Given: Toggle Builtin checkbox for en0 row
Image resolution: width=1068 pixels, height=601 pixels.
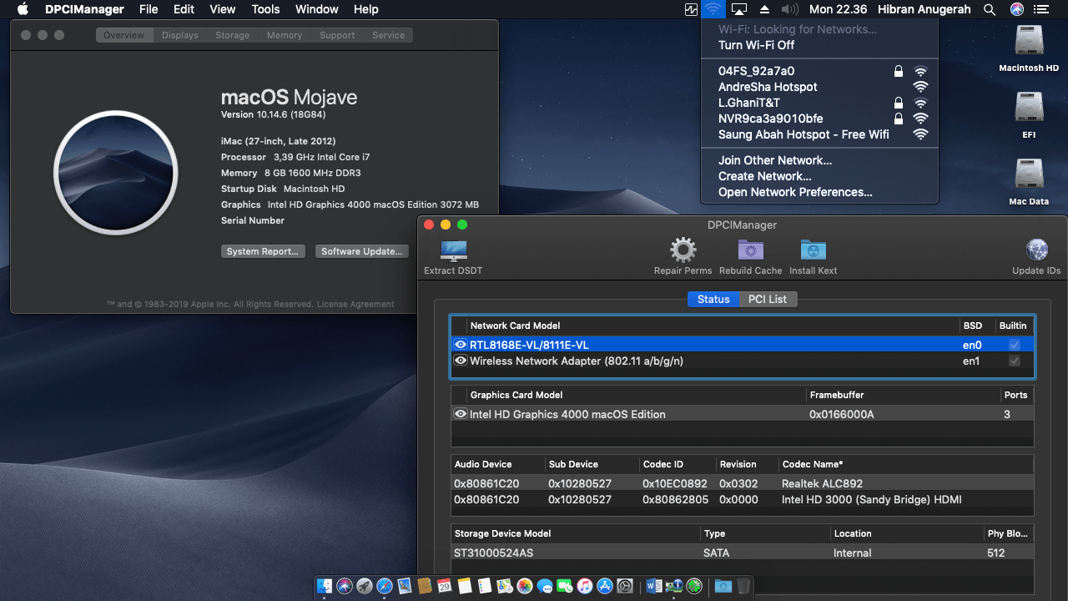Looking at the screenshot, I should pyautogui.click(x=1015, y=345).
